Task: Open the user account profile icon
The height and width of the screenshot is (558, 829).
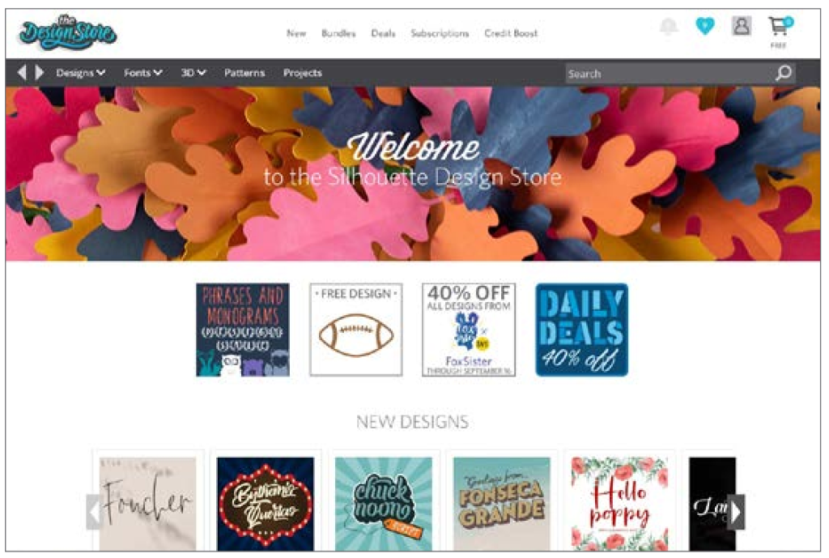Action: pyautogui.click(x=742, y=25)
